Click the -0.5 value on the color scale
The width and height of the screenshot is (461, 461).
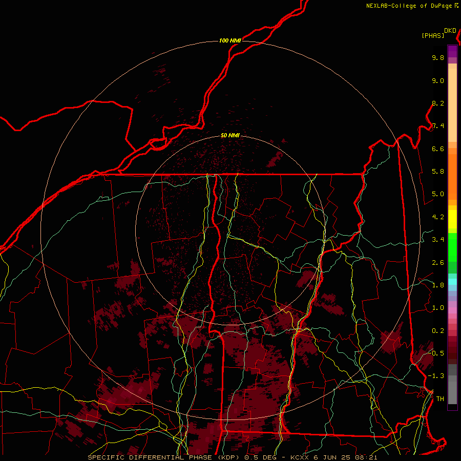click(436, 353)
